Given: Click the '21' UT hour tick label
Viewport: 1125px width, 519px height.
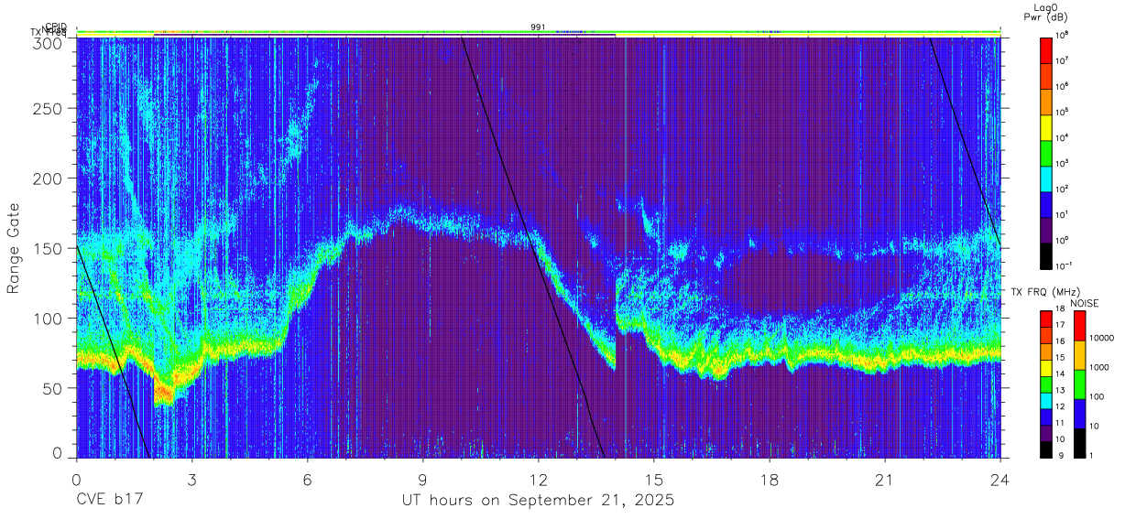Looking at the screenshot, I should [885, 480].
